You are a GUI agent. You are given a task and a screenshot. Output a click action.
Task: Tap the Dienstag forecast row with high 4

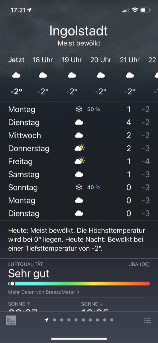pos(79,122)
